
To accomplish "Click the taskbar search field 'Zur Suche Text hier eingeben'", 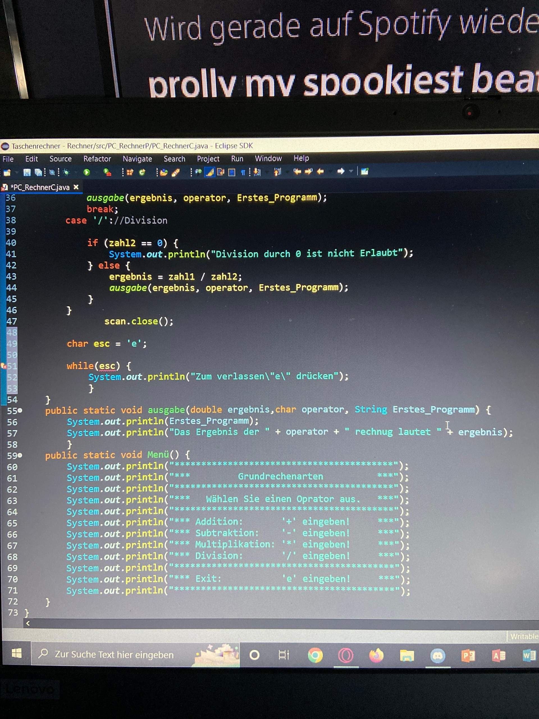I will click(114, 654).
